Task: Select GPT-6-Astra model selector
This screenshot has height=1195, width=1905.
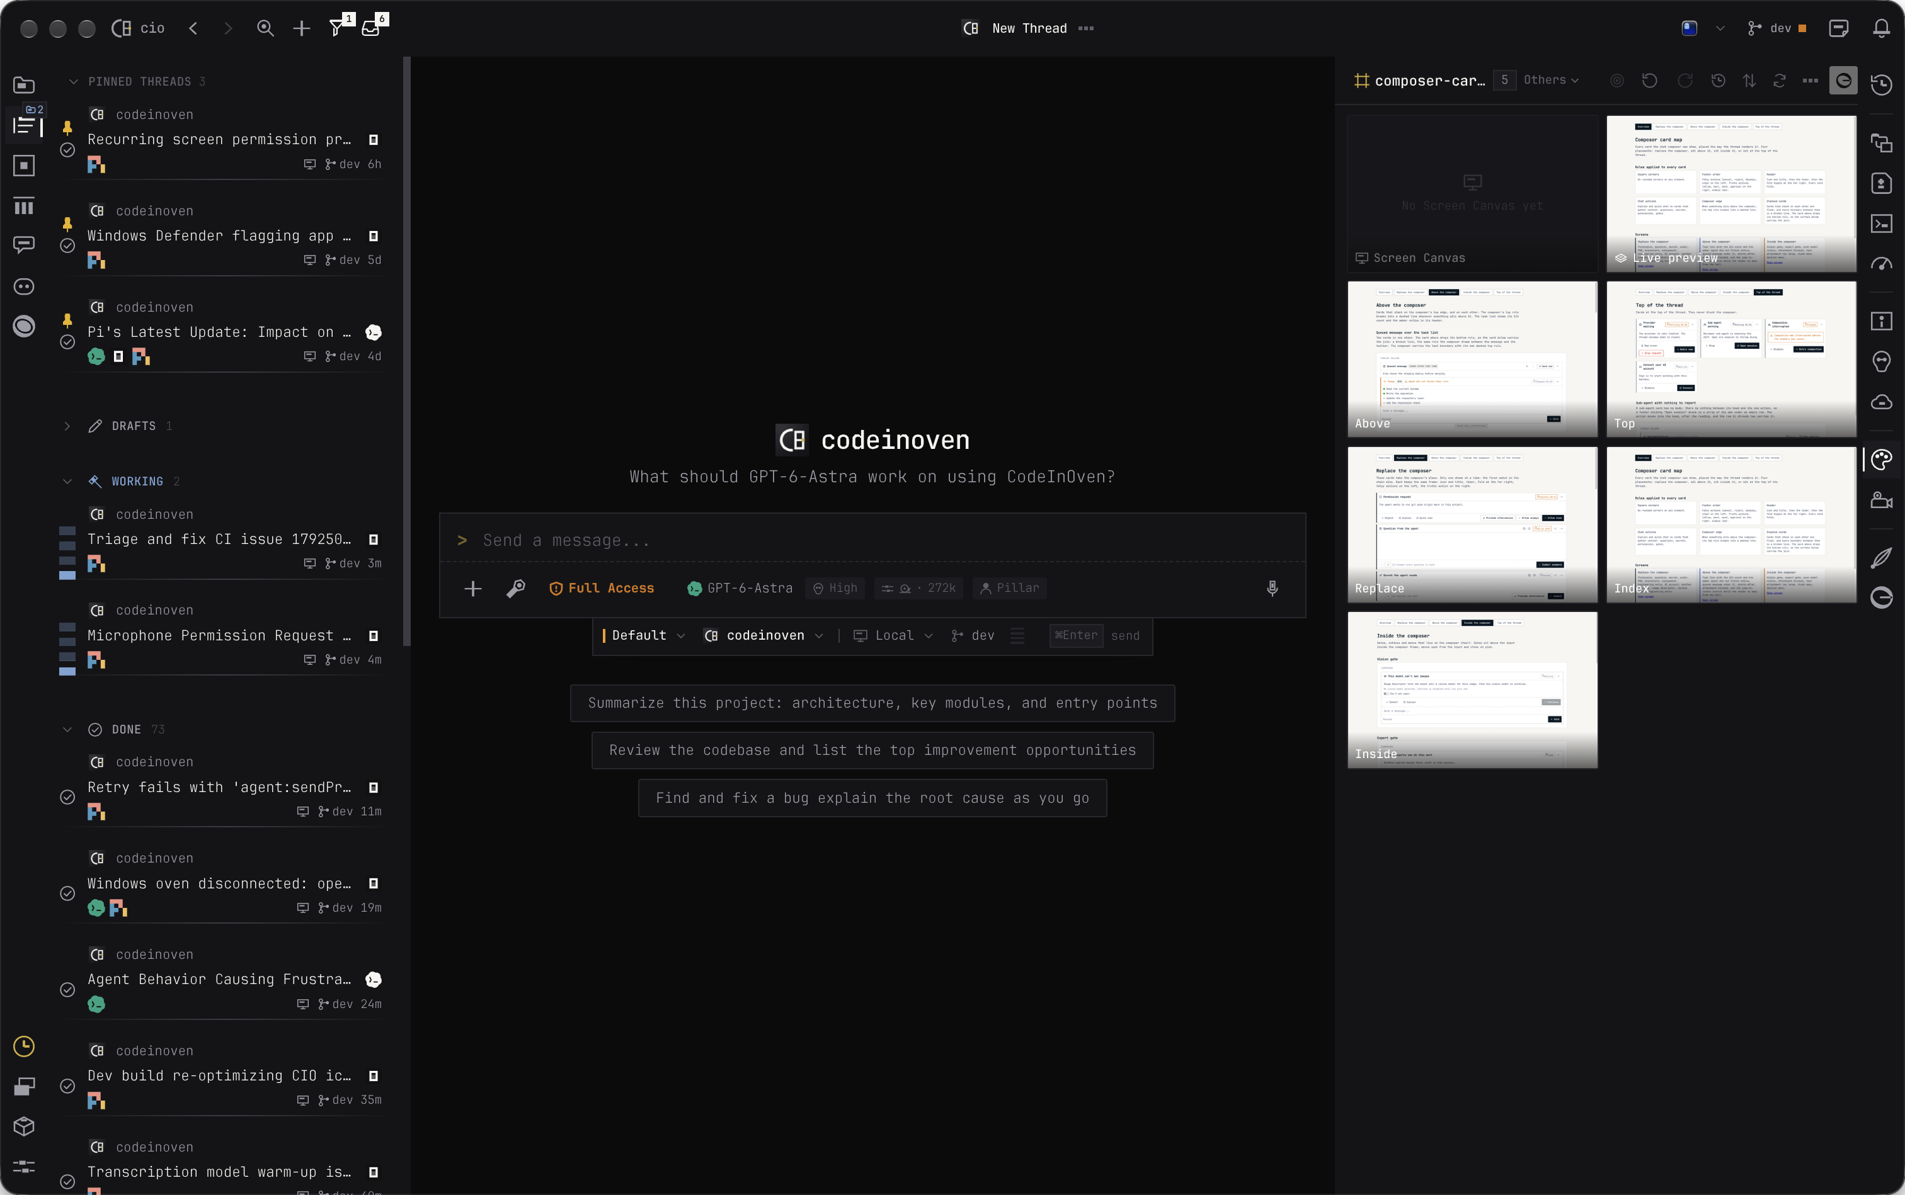Action: pos(740,588)
